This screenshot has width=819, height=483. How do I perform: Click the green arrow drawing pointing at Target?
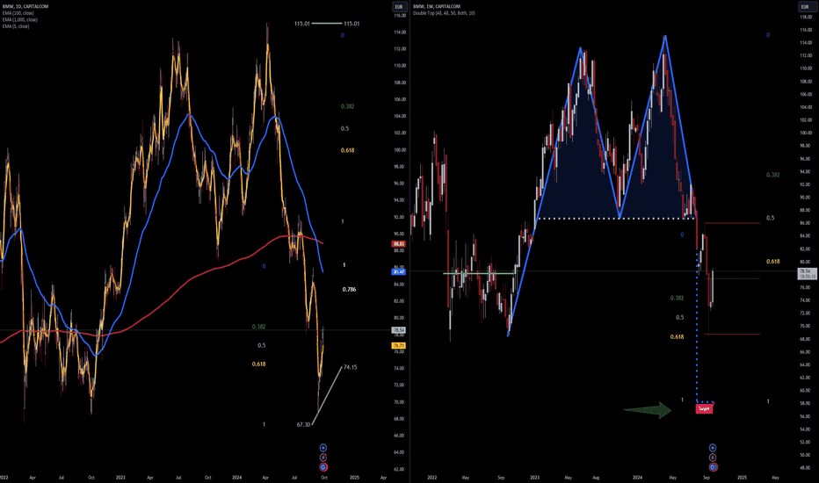(647, 410)
